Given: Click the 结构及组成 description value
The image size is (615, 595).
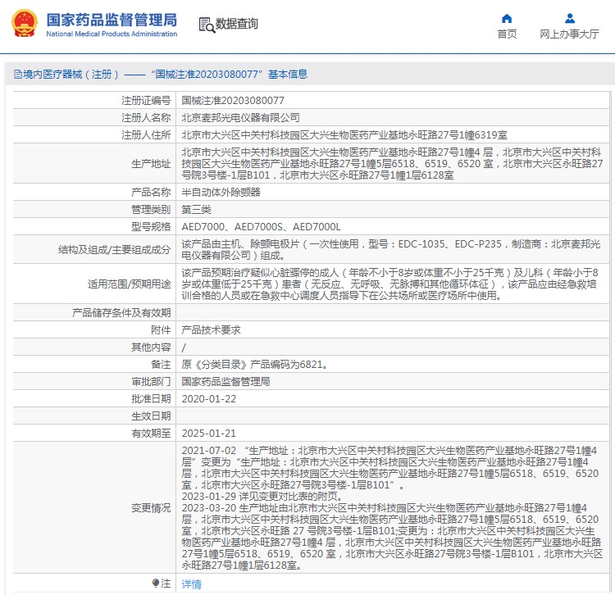Looking at the screenshot, I should (390, 249).
